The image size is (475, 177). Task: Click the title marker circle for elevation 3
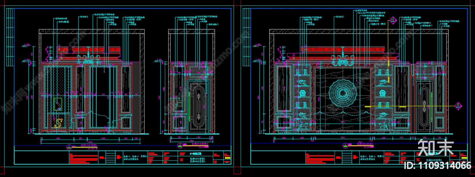point(345,145)
